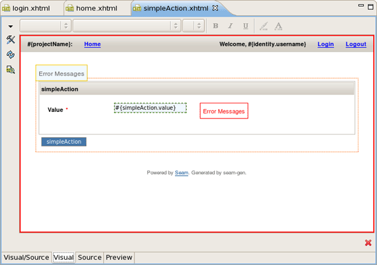
Task: Open the toolbar's small down arrow menu
Action: 11,26
